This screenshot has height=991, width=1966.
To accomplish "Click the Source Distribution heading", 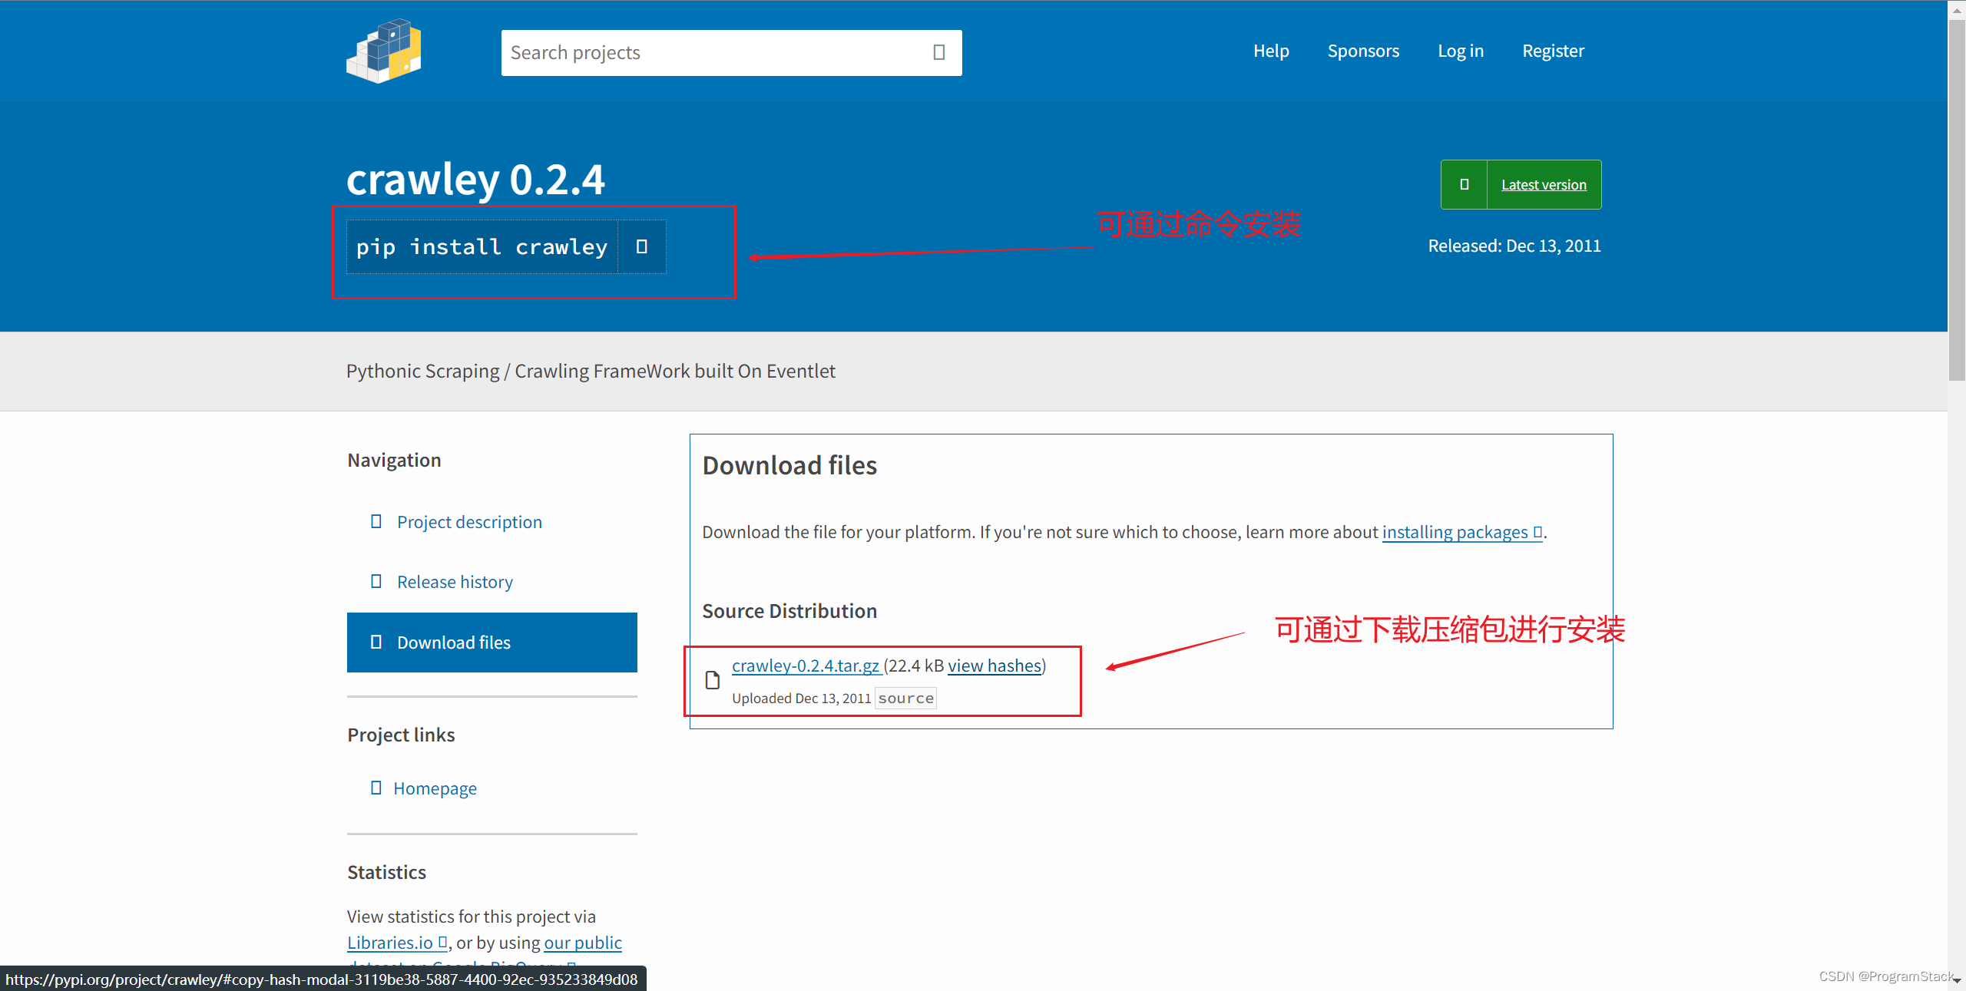I will [x=789, y=611].
